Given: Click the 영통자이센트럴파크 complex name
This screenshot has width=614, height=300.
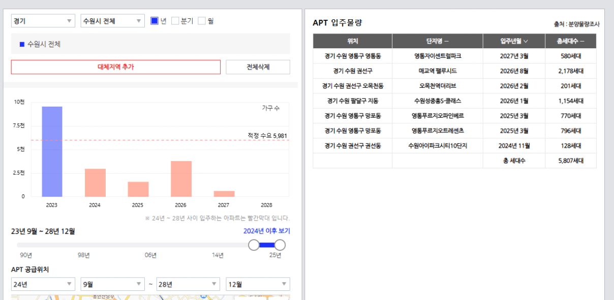Looking at the screenshot, I should coord(438,56).
